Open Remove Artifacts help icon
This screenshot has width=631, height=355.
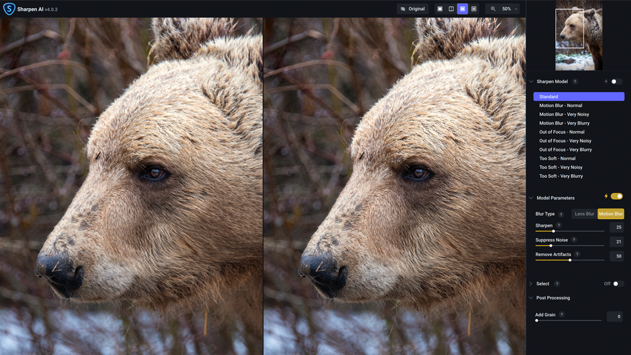(577, 254)
